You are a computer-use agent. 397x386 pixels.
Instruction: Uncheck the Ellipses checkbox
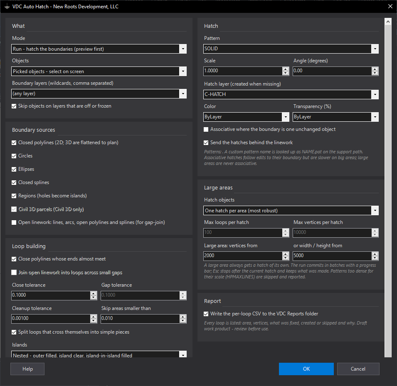point(14,170)
